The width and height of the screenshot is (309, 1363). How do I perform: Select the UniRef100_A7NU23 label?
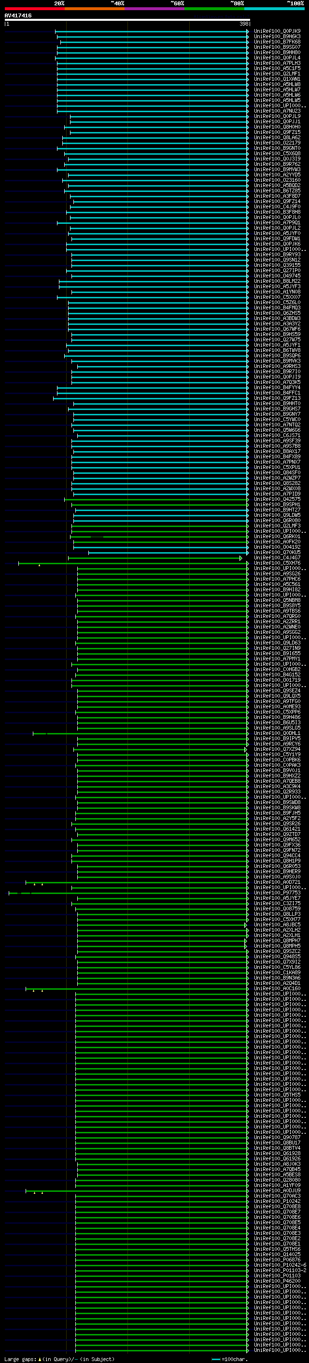point(277,111)
